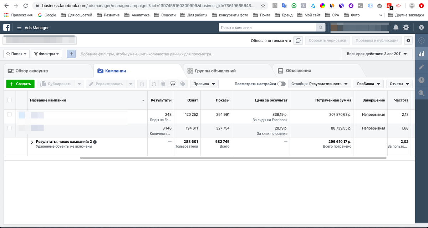The width and height of the screenshot is (428, 228).
Task: Open the Фильтры dropdown
Action: pyautogui.click(x=47, y=54)
